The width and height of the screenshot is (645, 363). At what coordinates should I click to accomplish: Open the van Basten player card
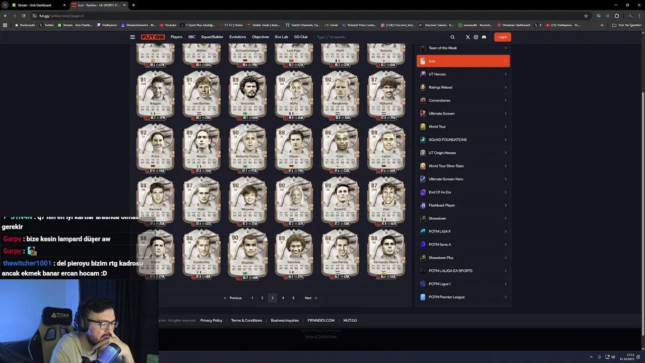202,95
